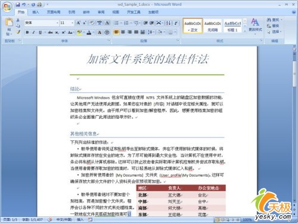
Task: Select the Format Painter brush
Action: [18, 32]
